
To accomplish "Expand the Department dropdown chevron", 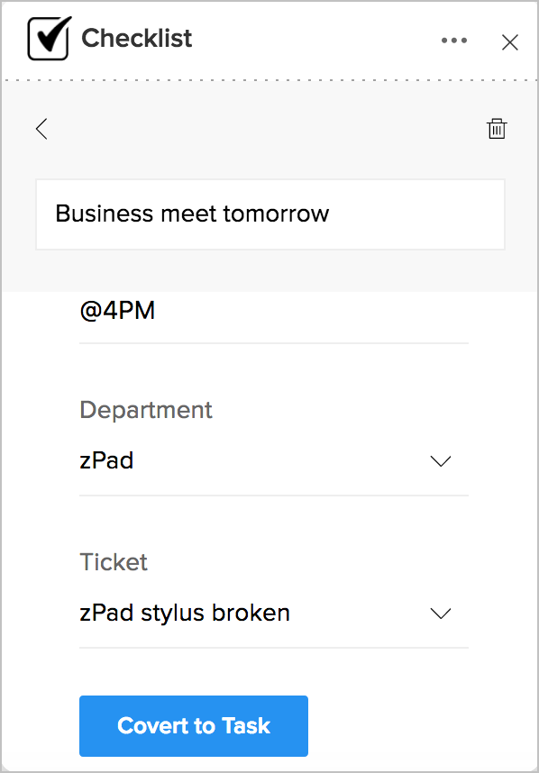I will point(441,461).
